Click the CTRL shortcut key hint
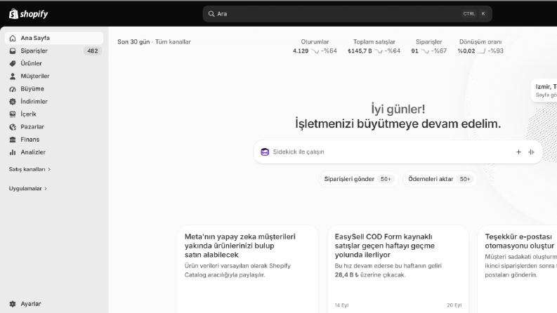 pos(469,14)
